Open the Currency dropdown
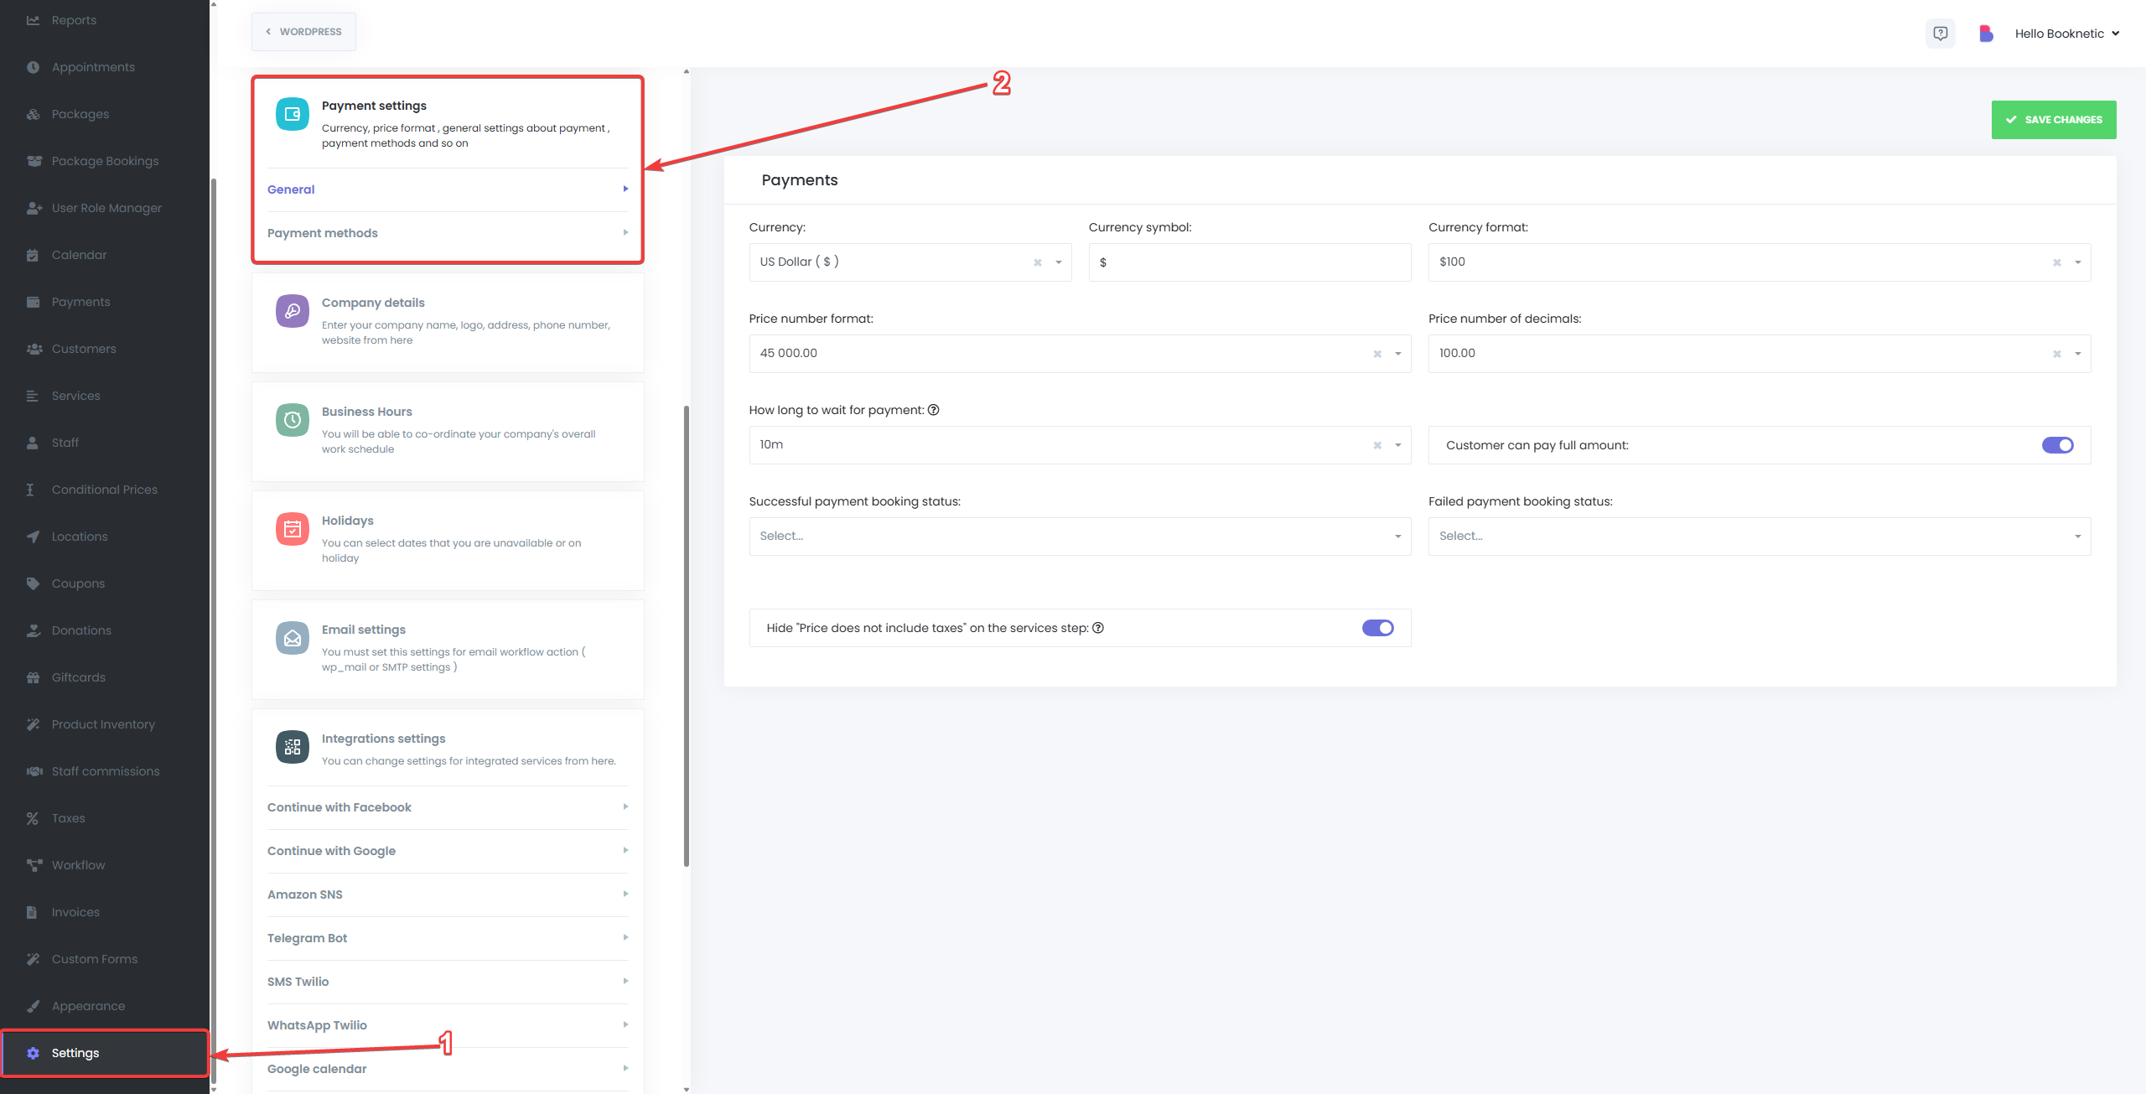Image resolution: width=2146 pixels, height=1094 pixels. [910, 262]
